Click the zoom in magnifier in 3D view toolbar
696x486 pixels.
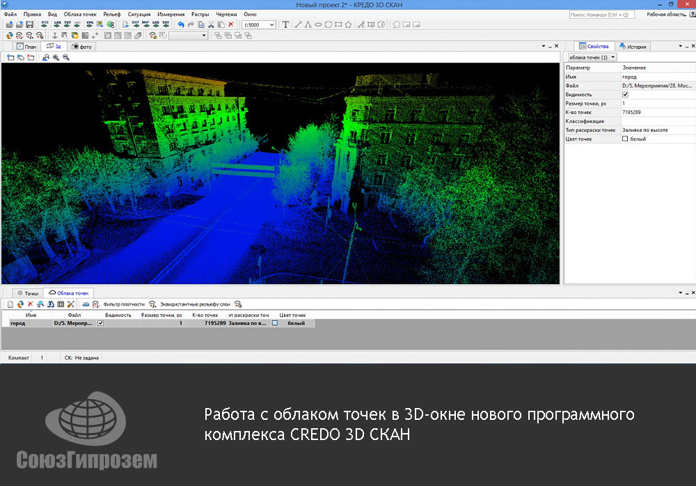coord(56,57)
